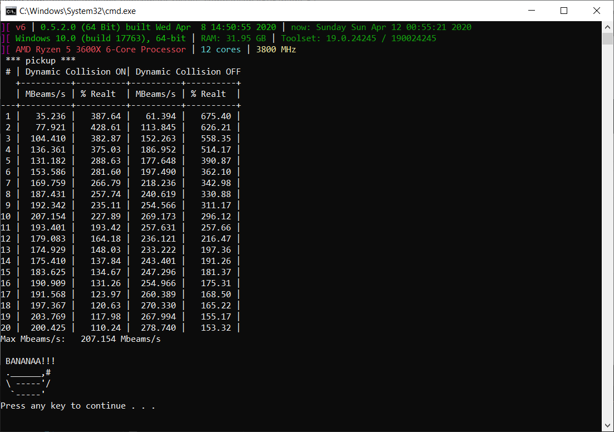The width and height of the screenshot is (614, 432).
Task: Click the "Max Mbeams/s: 207.154 Mbeams/s" line
Action: pyautogui.click(x=81, y=339)
